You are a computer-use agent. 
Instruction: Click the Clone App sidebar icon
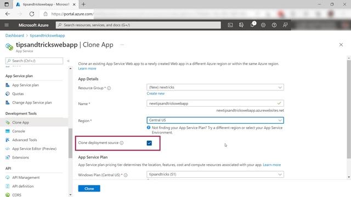pos(8,123)
